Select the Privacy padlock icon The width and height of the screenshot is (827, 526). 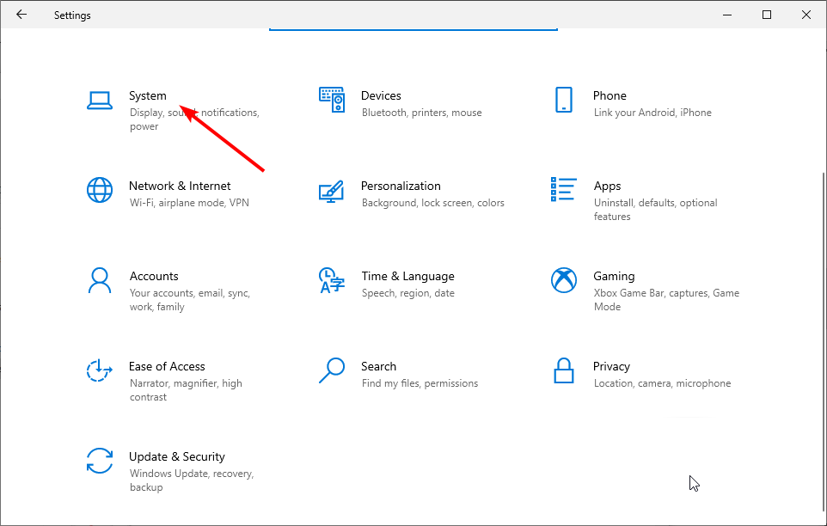tap(564, 370)
